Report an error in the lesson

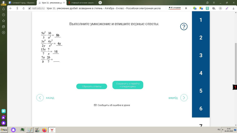[x=112, y=105]
